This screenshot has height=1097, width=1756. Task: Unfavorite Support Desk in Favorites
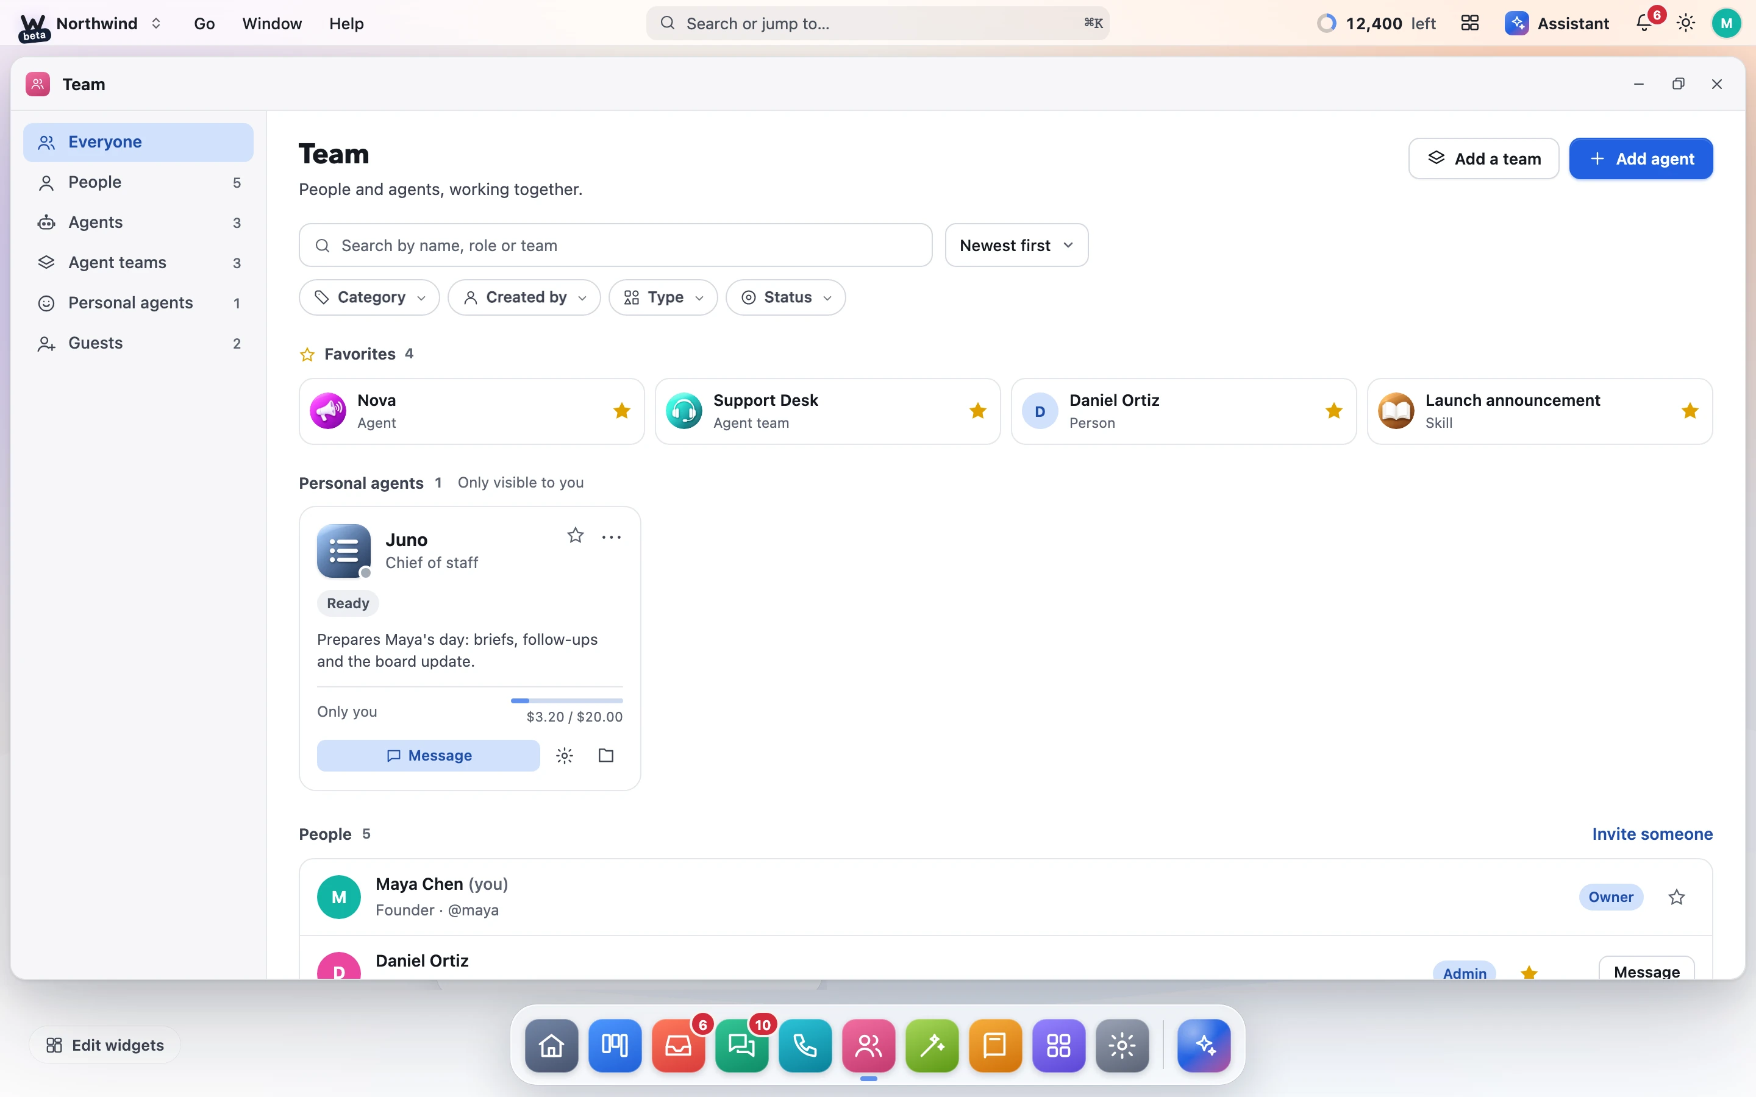pos(977,411)
